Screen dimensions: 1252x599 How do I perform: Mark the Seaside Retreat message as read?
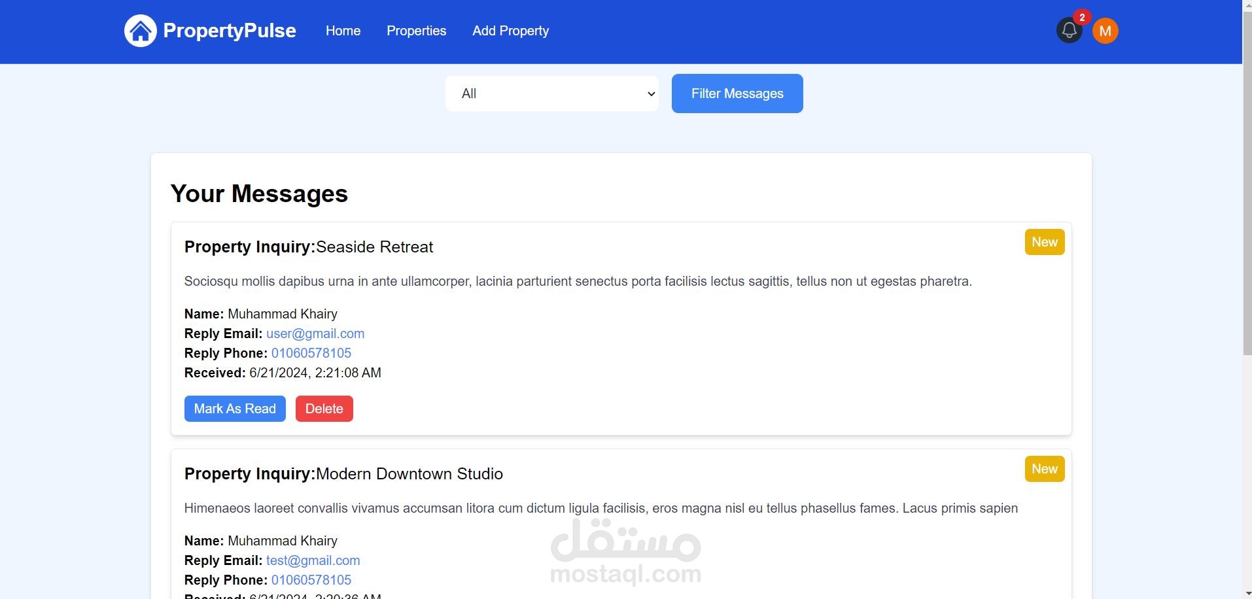[x=235, y=409]
